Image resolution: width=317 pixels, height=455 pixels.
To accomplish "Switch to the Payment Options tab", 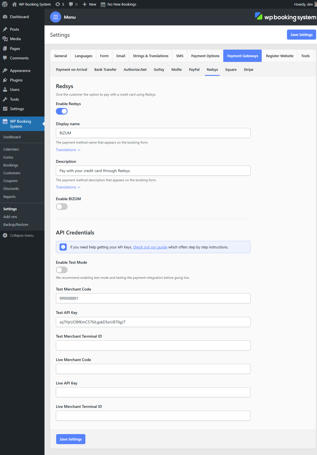I will 205,56.
